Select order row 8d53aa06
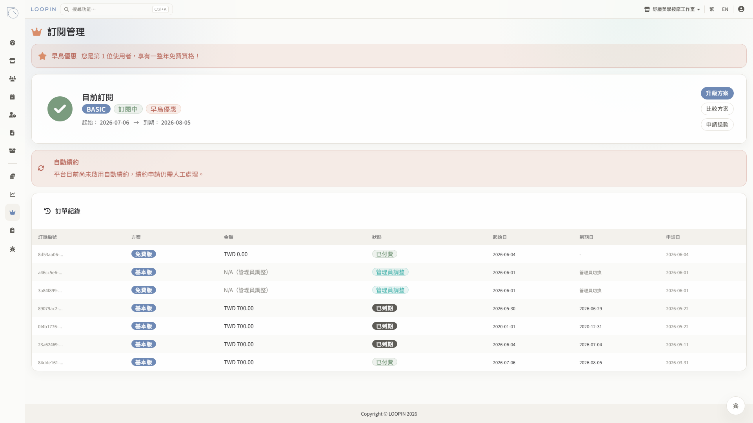Viewport: 753px width, 423px height. click(x=389, y=254)
